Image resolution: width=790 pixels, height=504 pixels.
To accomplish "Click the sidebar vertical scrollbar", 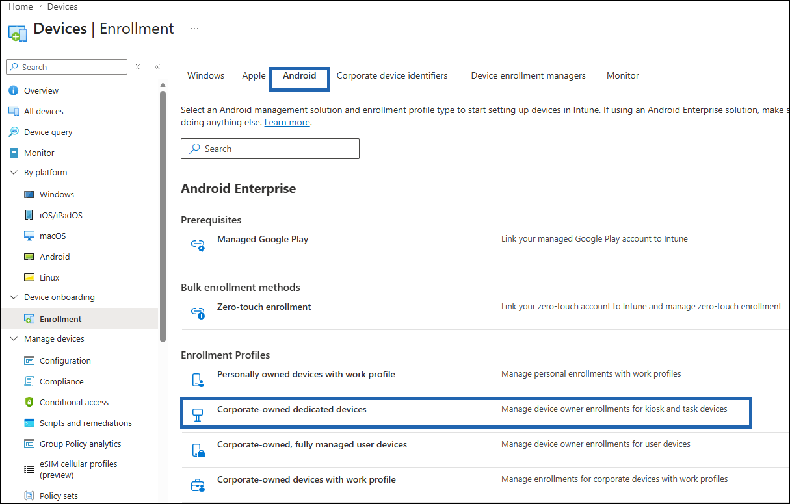I will pos(163,216).
